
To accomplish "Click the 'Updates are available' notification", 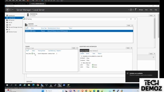I will pos(142,76).
